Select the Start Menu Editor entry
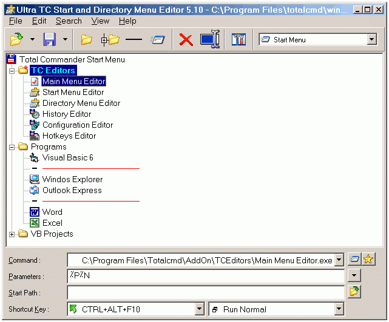 (x=73, y=92)
